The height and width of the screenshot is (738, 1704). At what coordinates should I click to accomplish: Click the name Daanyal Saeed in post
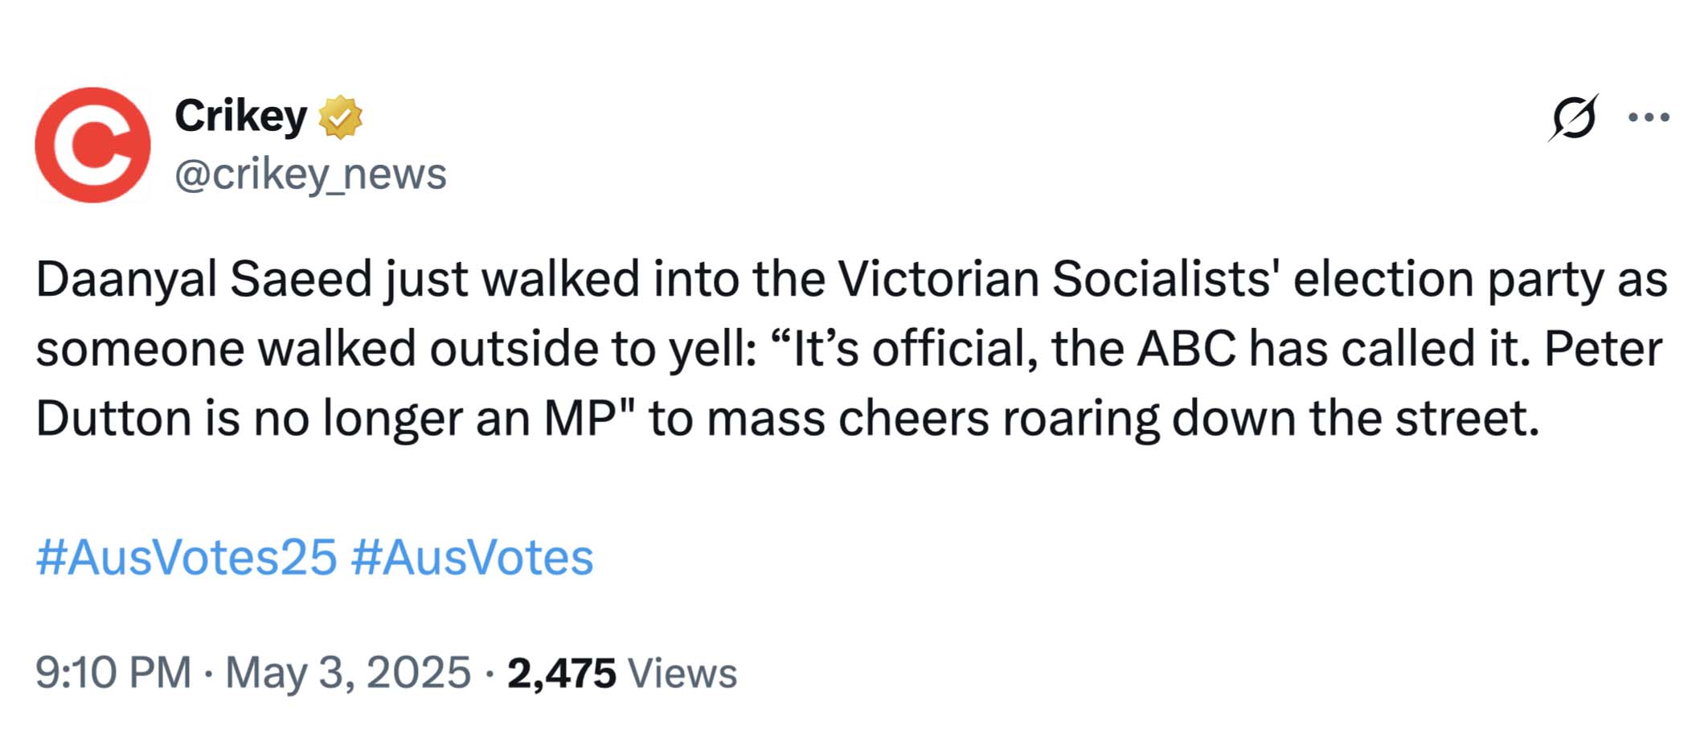click(203, 281)
